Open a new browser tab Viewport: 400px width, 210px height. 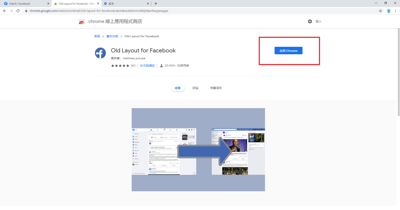point(156,4)
